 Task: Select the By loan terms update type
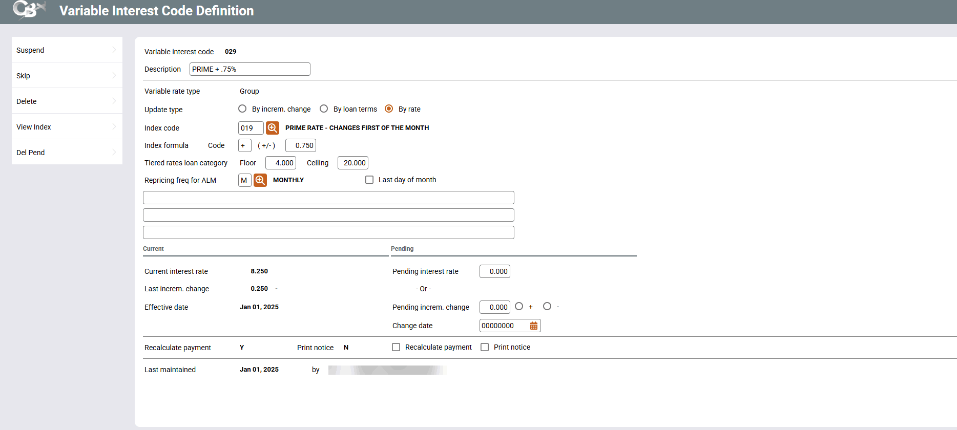(324, 109)
